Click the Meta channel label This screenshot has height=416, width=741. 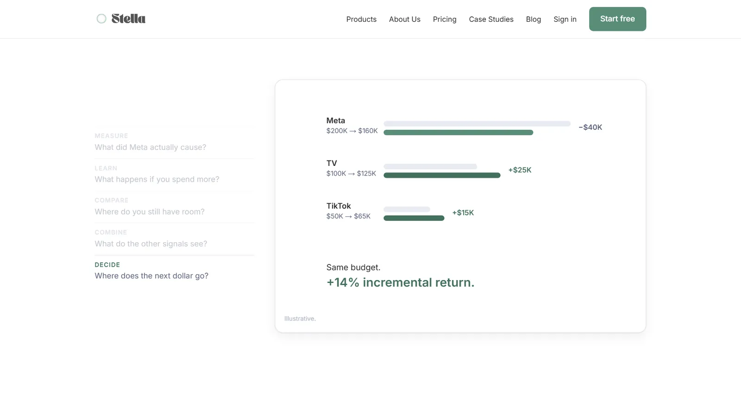[x=336, y=121]
